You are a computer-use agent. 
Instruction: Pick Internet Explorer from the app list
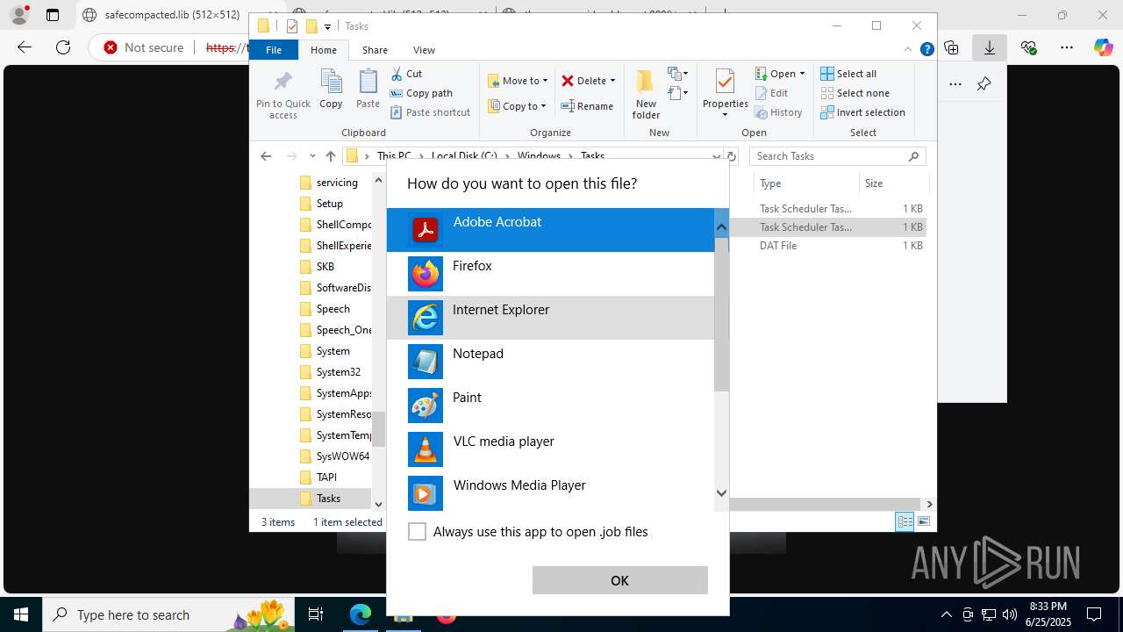click(x=550, y=318)
